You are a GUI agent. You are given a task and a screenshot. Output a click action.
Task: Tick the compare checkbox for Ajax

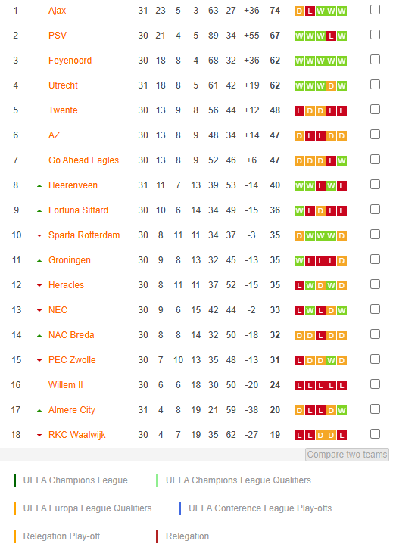click(x=375, y=10)
